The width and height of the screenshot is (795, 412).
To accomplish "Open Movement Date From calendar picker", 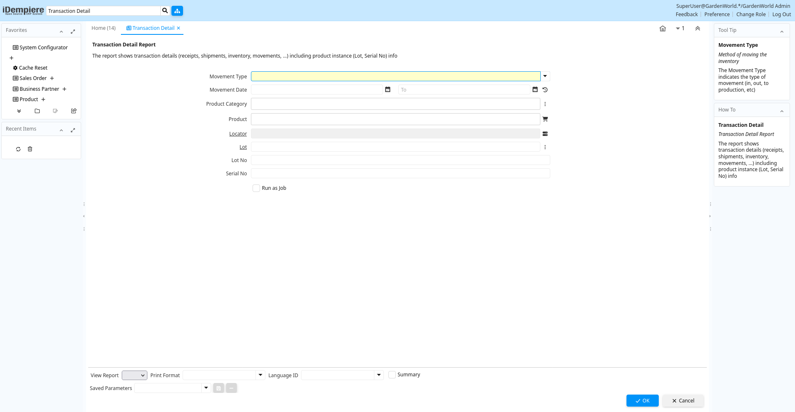I will [x=388, y=90].
